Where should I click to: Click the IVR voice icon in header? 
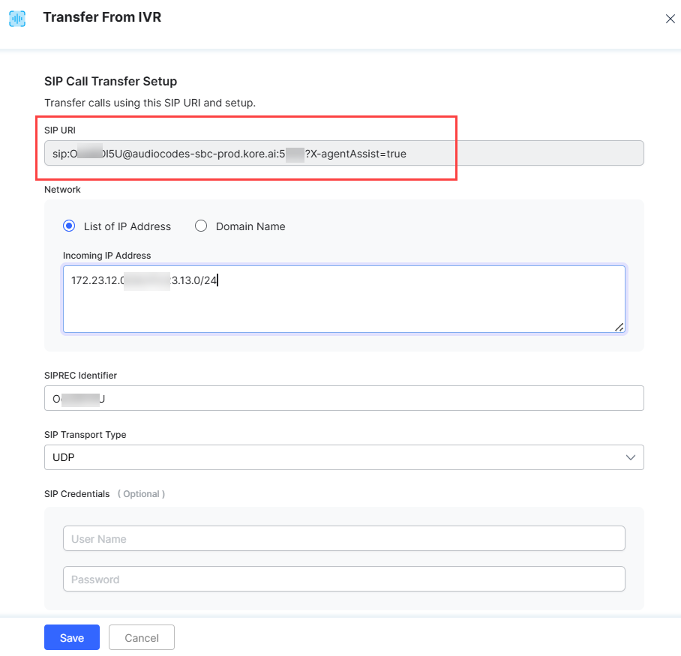pyautogui.click(x=16, y=19)
